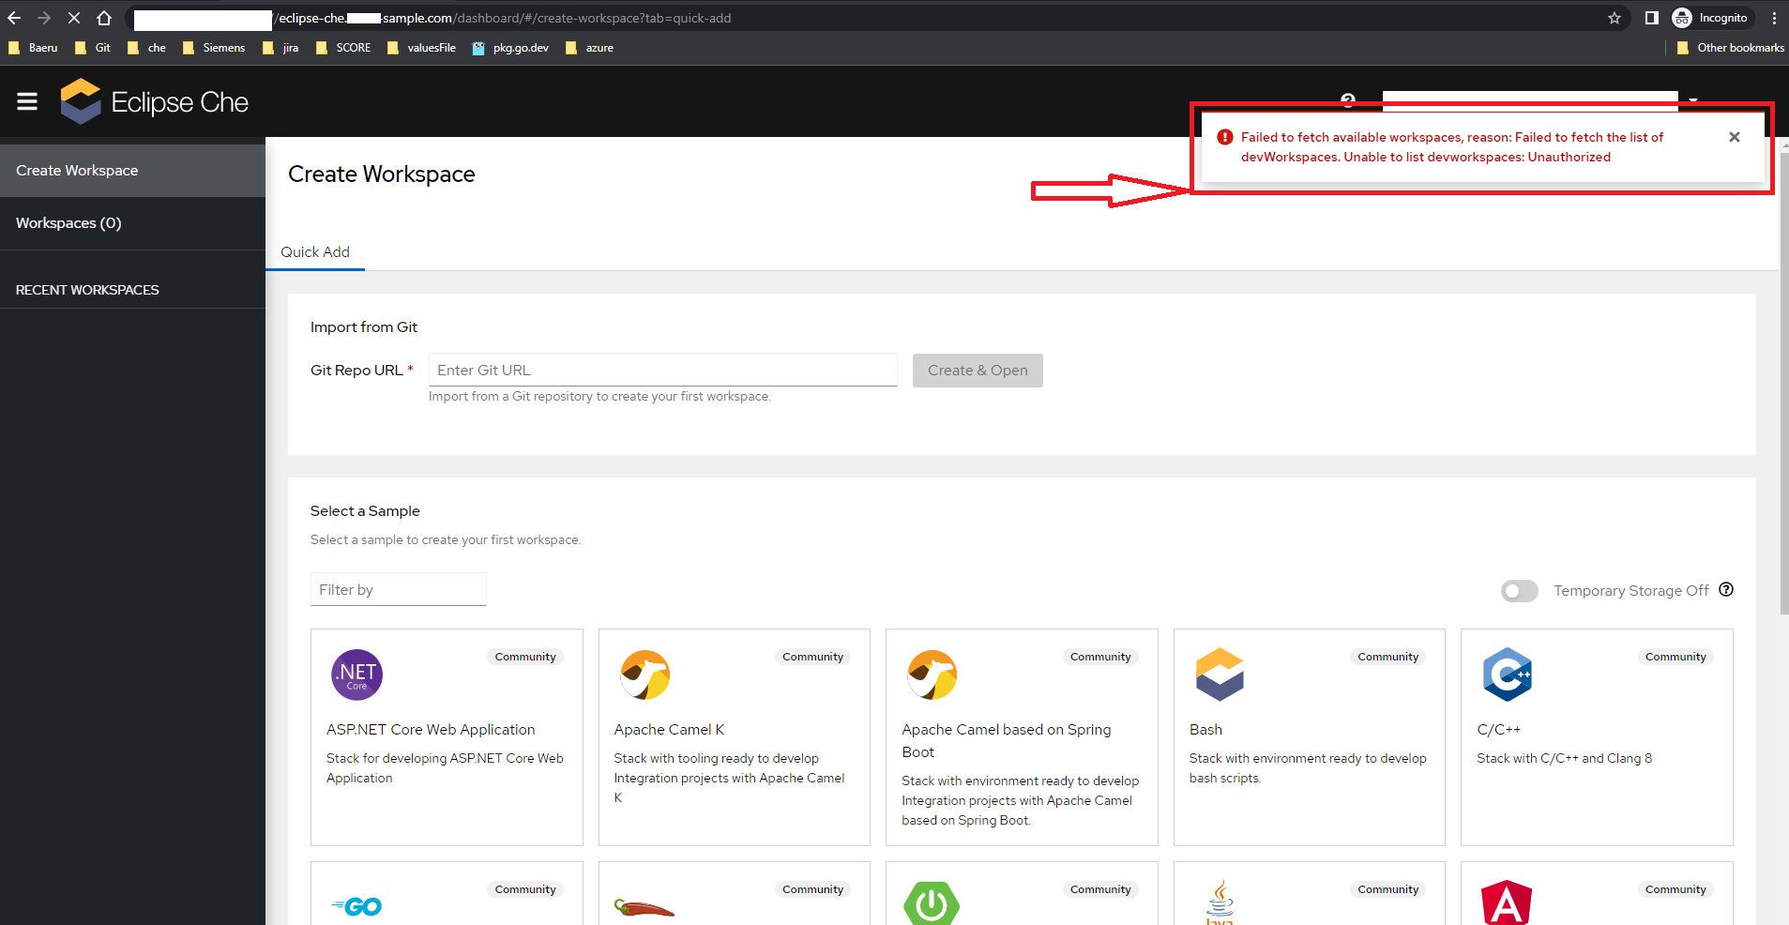The image size is (1789, 925).
Task: Select the C/C++ sample title
Action: [x=1498, y=730]
